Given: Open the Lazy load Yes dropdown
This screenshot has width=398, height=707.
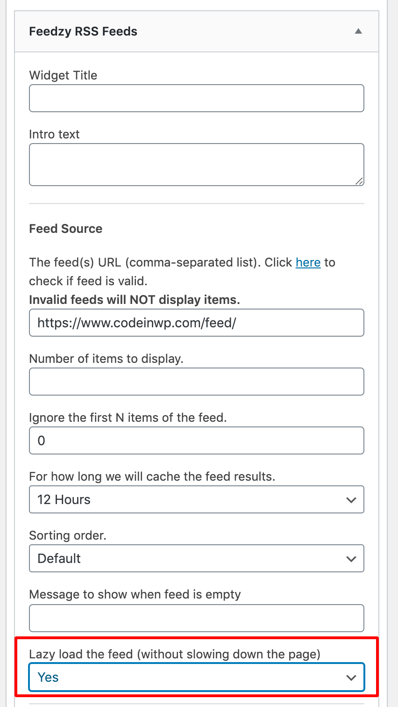Looking at the screenshot, I should click(196, 677).
